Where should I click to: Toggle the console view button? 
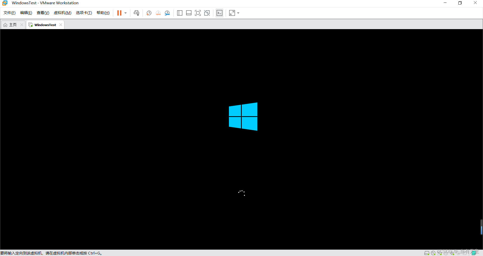(219, 13)
